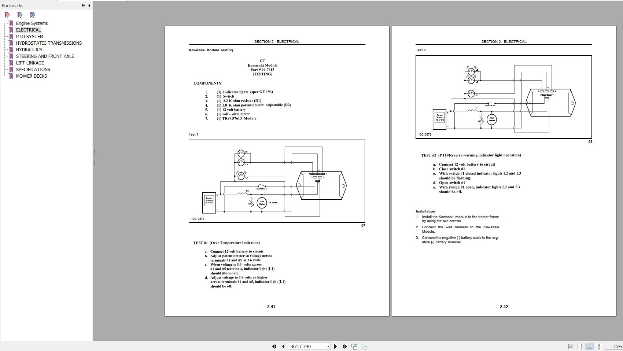
Task: Click bookmark ribbon icon beside LIFT LINKAGE
Action: pyautogui.click(x=11, y=63)
